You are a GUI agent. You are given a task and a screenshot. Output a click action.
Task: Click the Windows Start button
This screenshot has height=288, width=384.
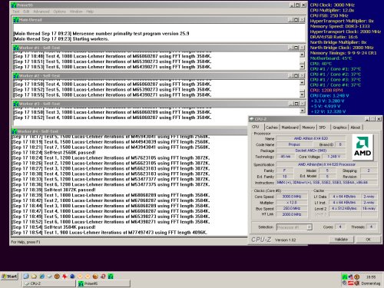click(x=9, y=276)
